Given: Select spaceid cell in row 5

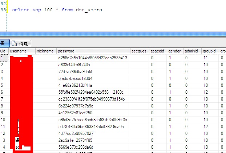Looking at the screenshot, I should coord(158,85).
